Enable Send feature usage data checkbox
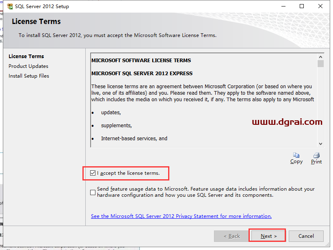Image resolution: width=333 pixels, height=250 pixels. tap(93, 192)
